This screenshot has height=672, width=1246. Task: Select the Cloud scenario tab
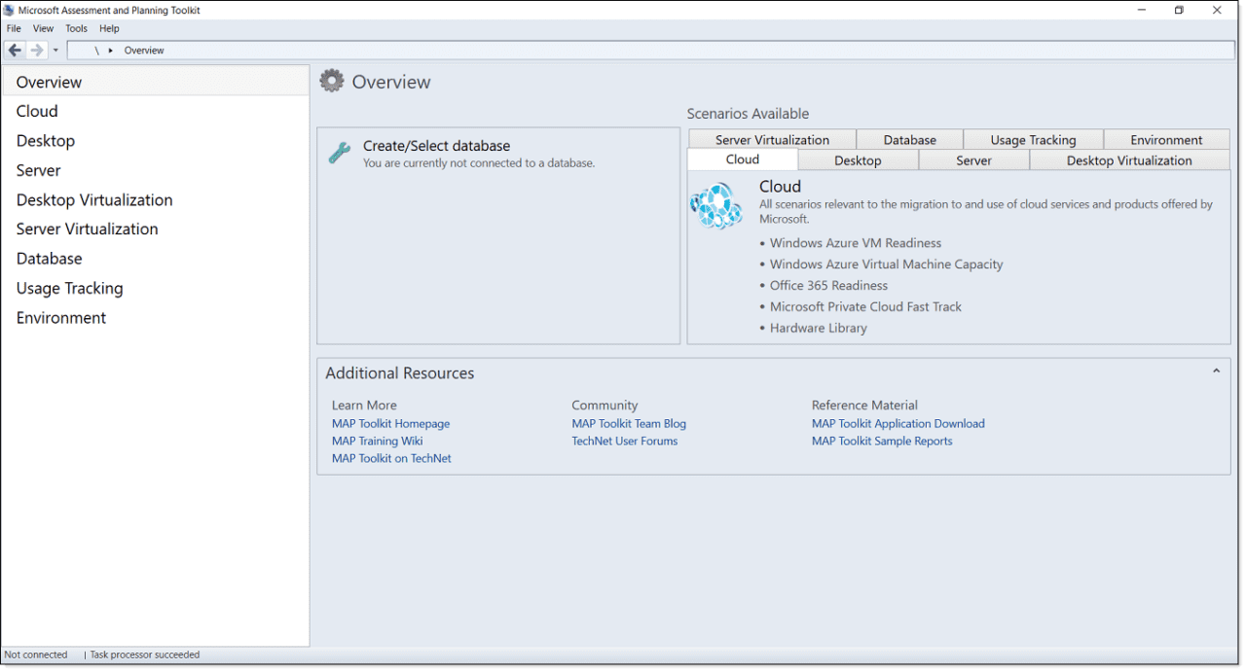tap(743, 159)
